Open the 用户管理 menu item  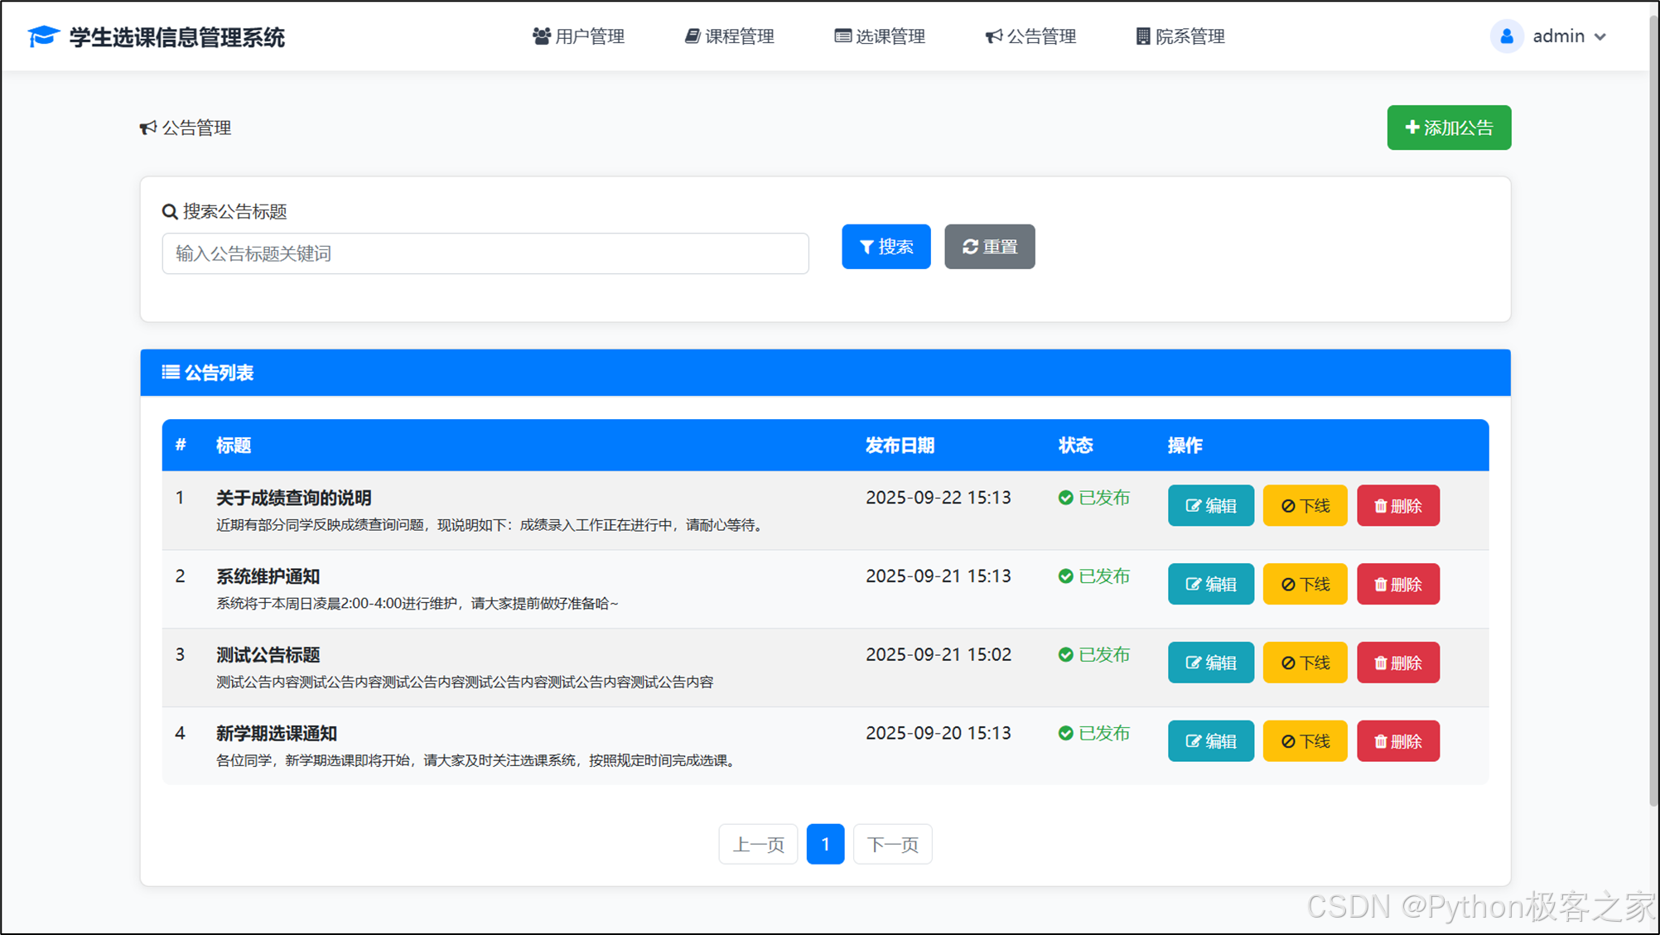(x=578, y=36)
